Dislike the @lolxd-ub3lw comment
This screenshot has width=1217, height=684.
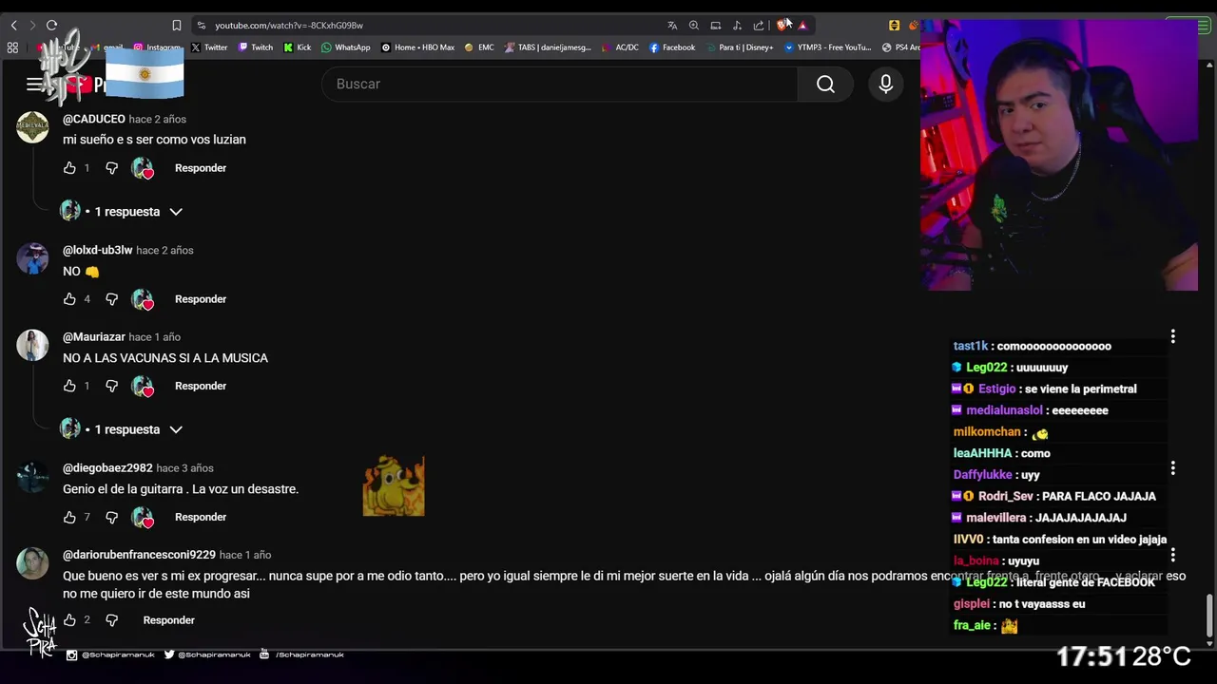111,299
